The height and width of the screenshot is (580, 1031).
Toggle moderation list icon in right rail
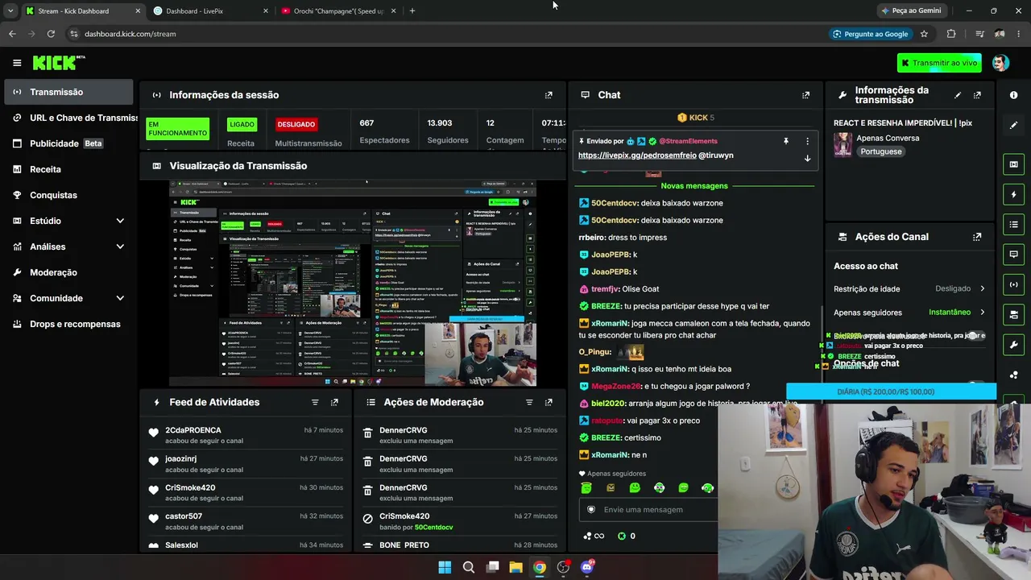[1013, 224]
